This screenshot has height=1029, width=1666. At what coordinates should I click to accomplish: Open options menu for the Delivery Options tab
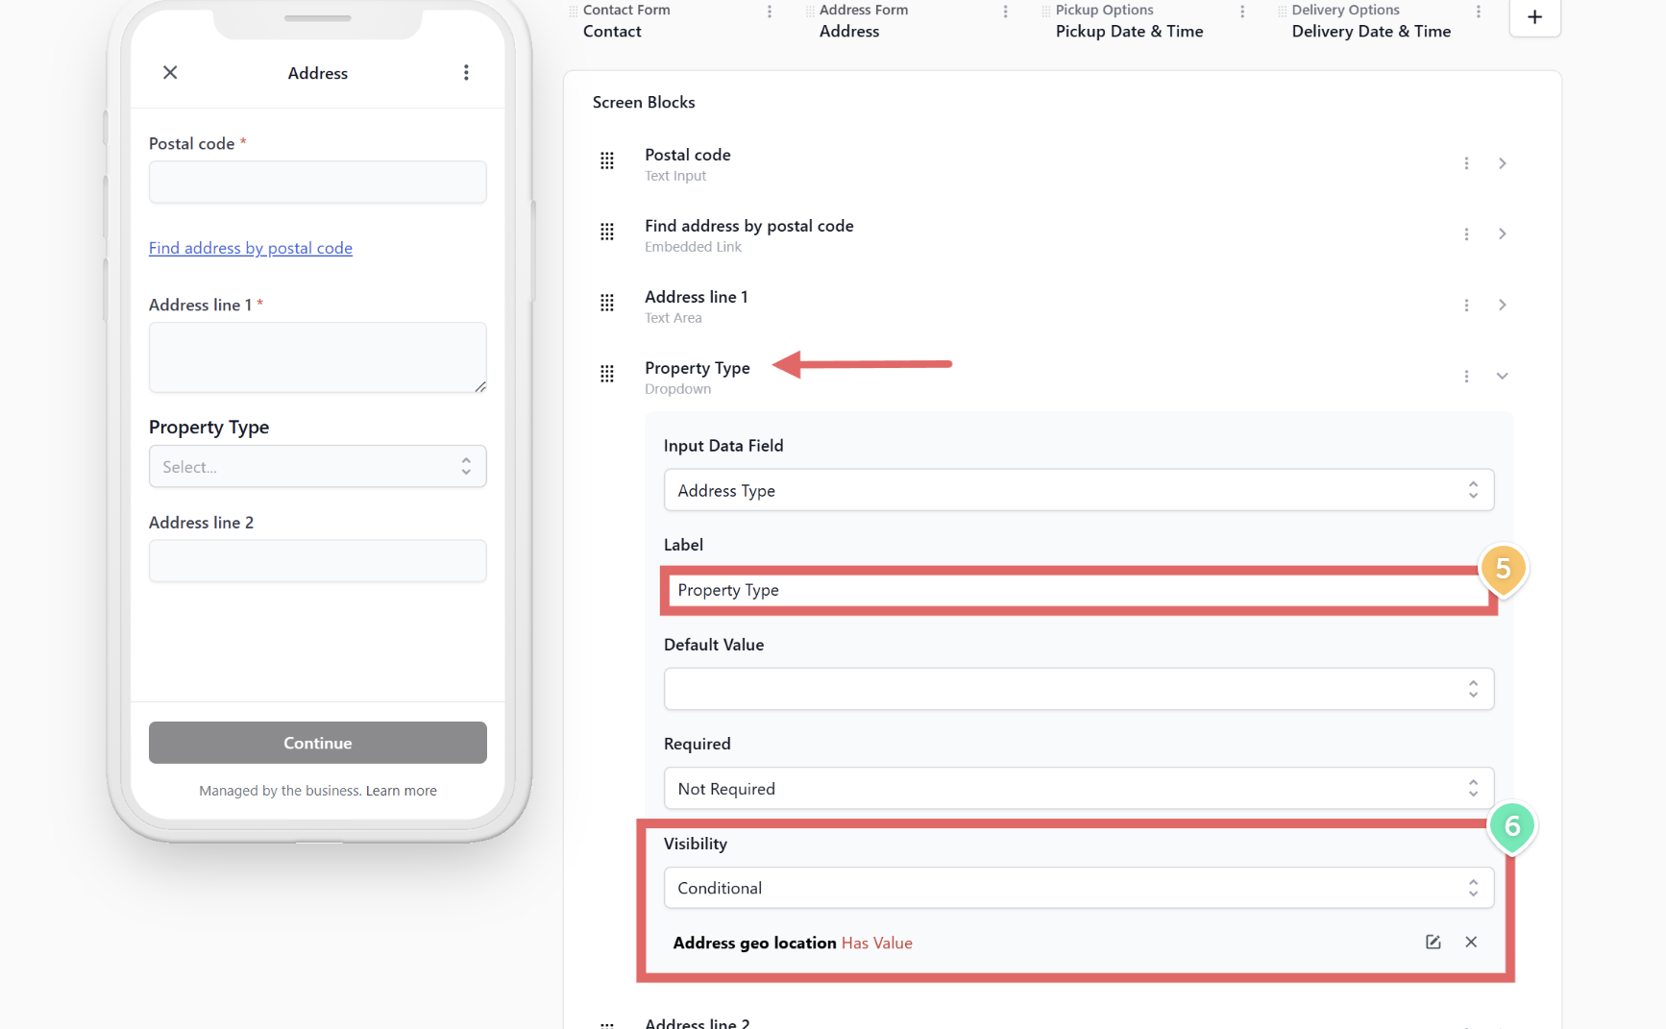pos(1478,12)
